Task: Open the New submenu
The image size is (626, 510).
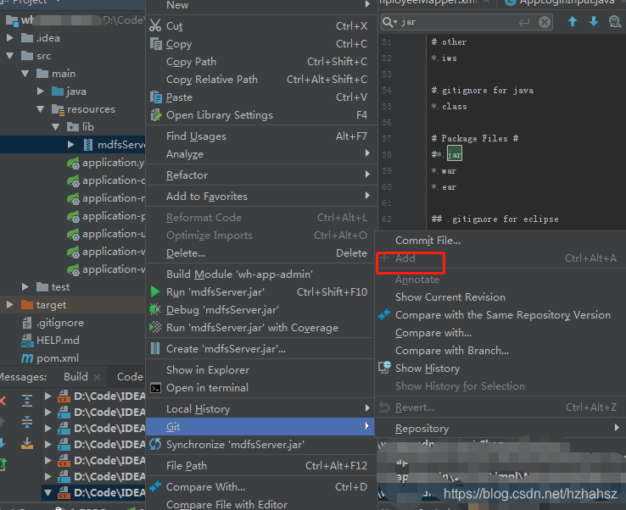Action: tap(261, 5)
